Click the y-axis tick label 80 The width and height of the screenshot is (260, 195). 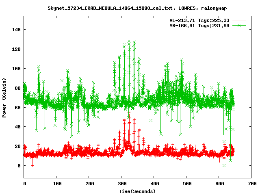coord(17,88)
